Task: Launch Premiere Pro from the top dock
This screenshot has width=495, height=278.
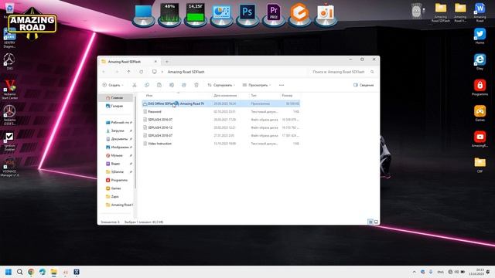Action: point(274,14)
